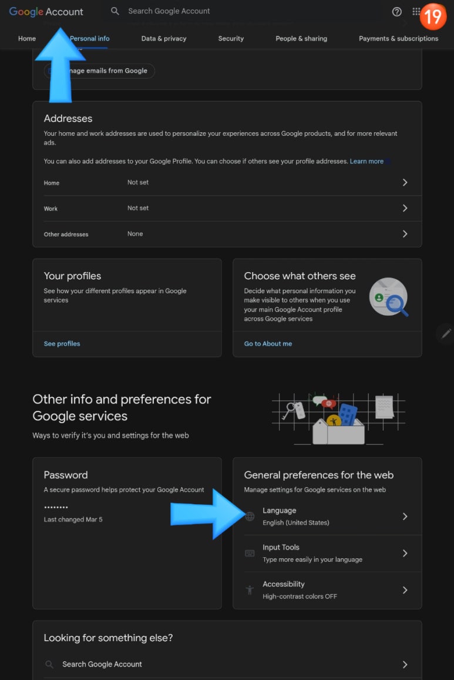Click the globe icon beside Language

tap(250, 516)
